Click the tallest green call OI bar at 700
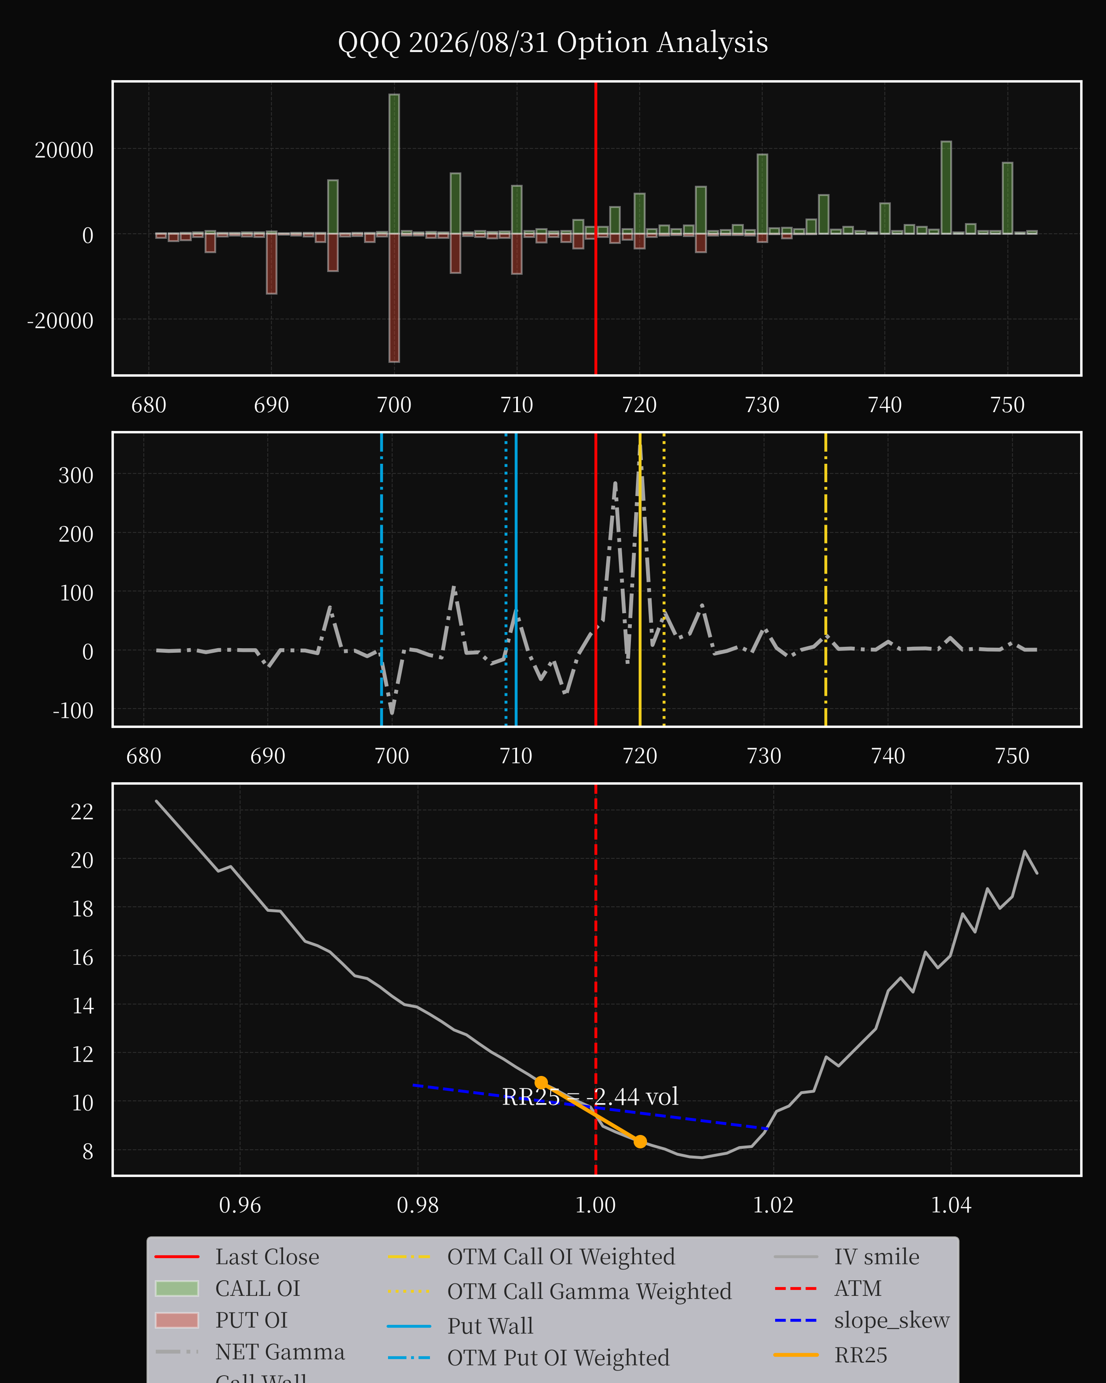 coord(394,164)
